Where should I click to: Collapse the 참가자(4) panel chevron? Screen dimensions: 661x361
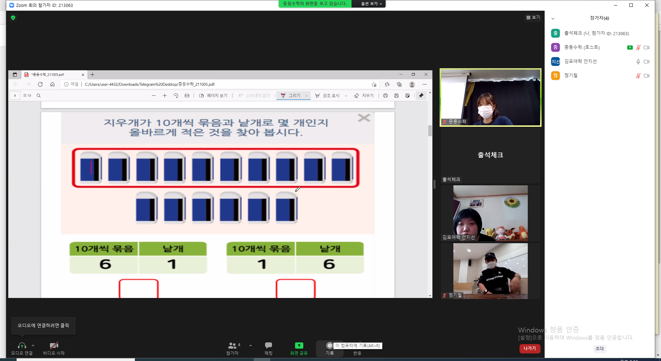(553, 19)
